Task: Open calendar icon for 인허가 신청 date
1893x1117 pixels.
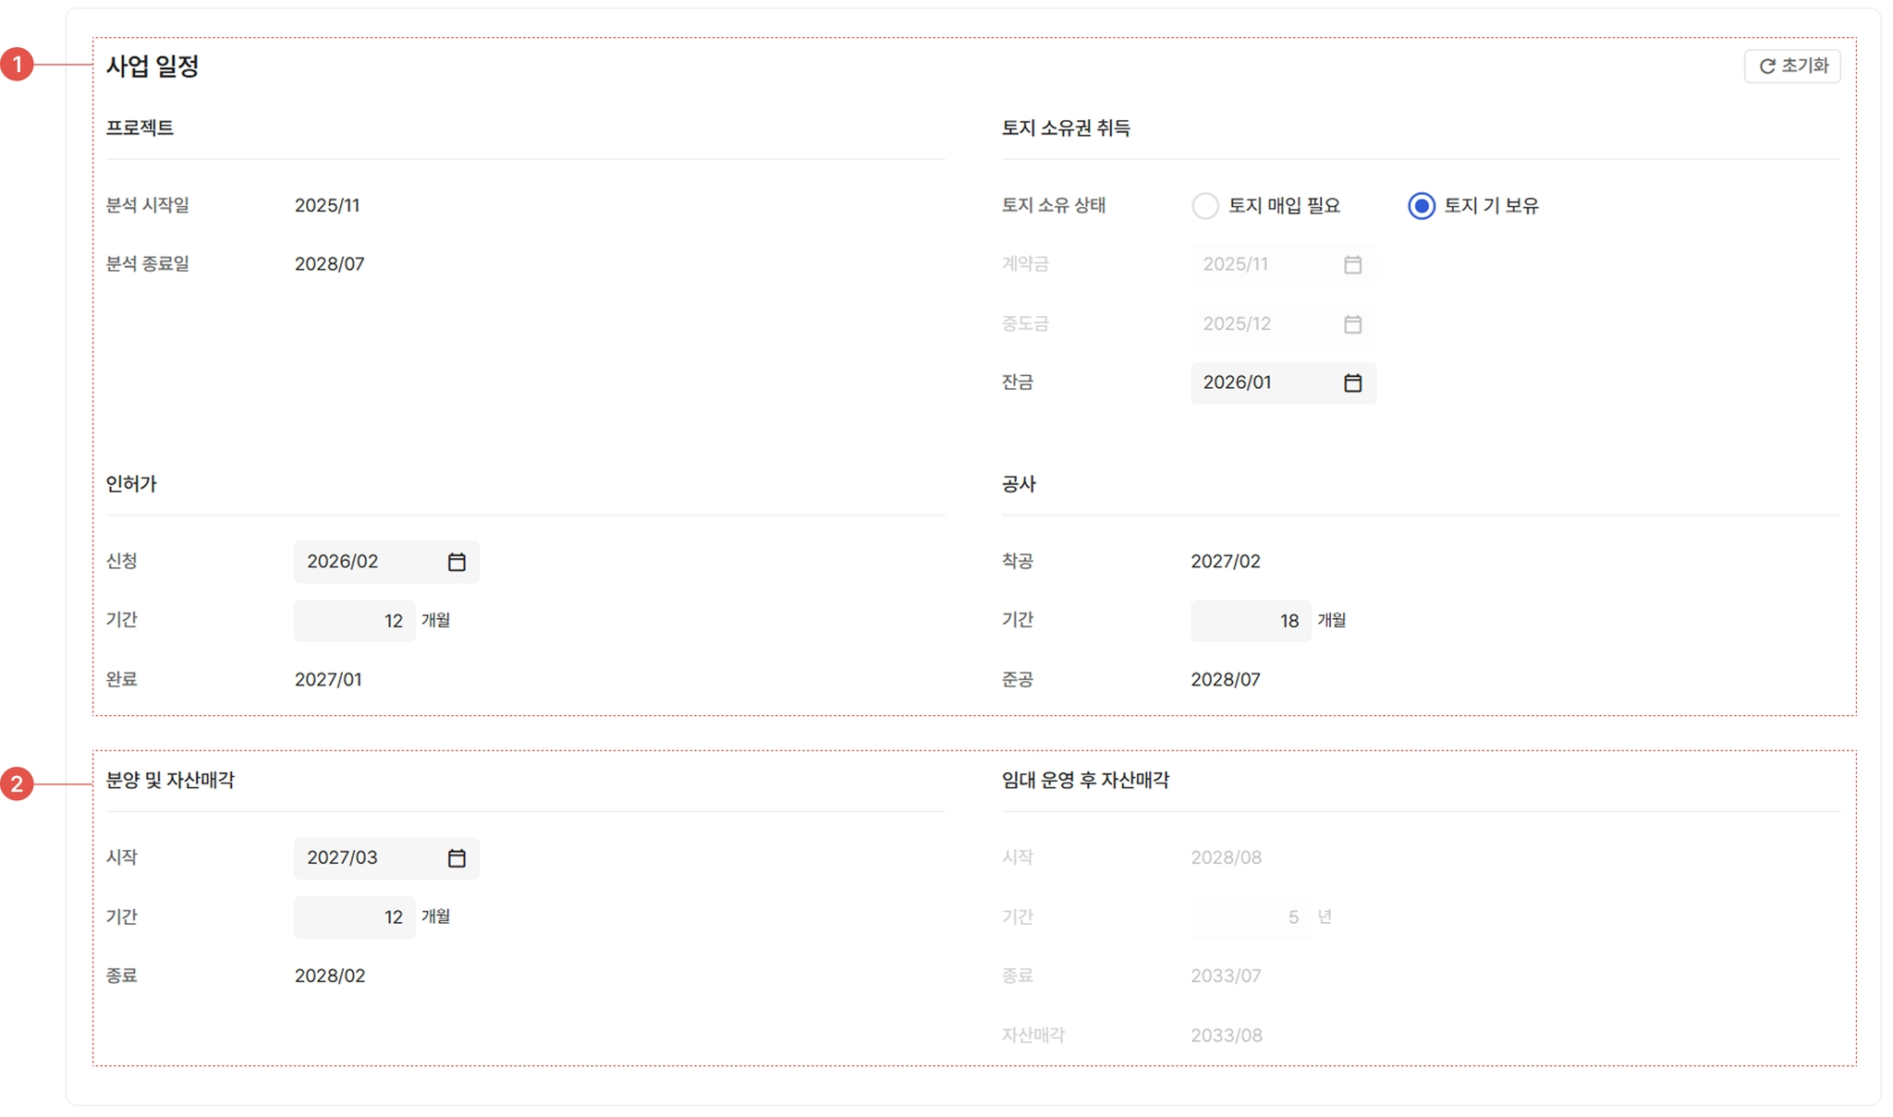Action: tap(457, 562)
